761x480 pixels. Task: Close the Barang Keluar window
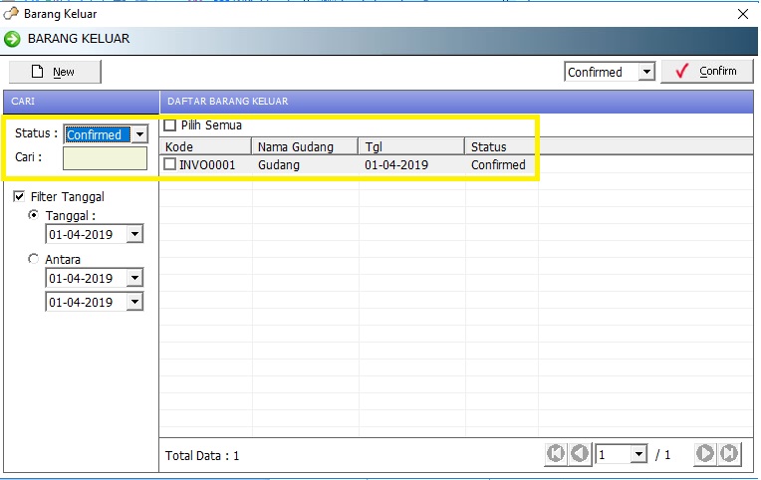(x=742, y=14)
